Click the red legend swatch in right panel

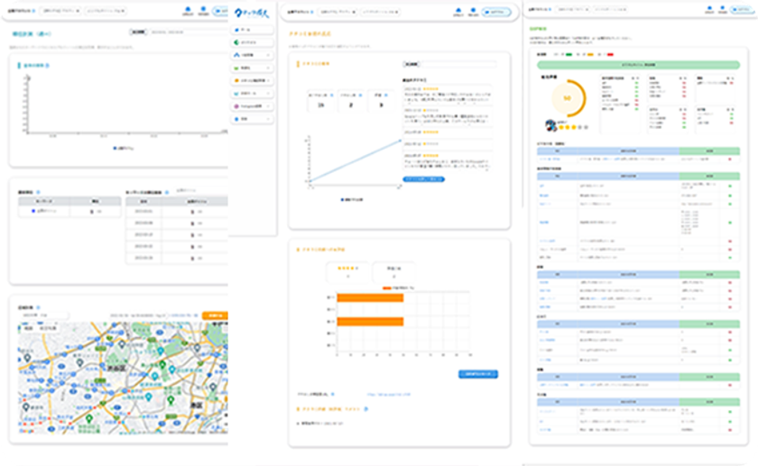point(610,55)
